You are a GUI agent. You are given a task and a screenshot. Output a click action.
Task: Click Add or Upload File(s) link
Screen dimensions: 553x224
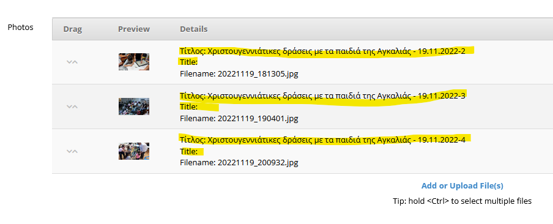(462, 186)
